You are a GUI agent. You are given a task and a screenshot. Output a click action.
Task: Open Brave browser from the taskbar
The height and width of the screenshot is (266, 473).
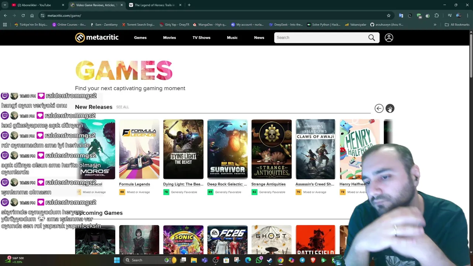[313, 260]
